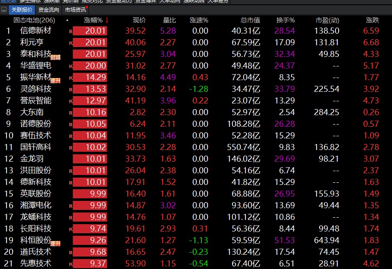Viewport: 392px width, 269px height.
Task: Select the stock 金龙羽
Action: point(32,159)
